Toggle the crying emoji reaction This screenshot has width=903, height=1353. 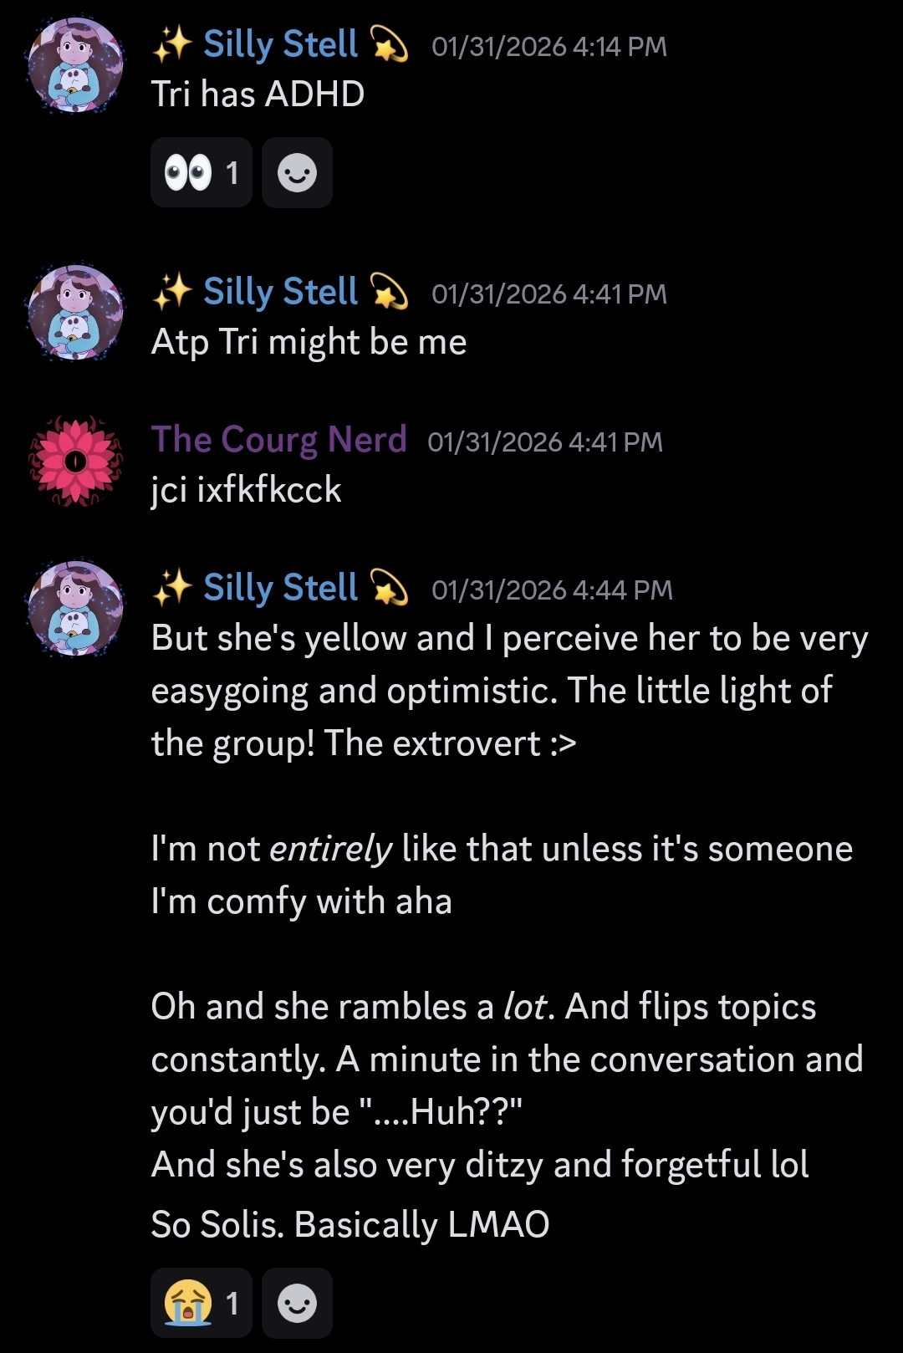tap(201, 1303)
